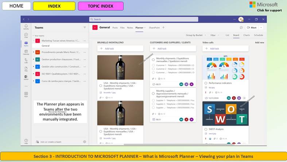Click the yellow INDEX button

(x=54, y=6)
